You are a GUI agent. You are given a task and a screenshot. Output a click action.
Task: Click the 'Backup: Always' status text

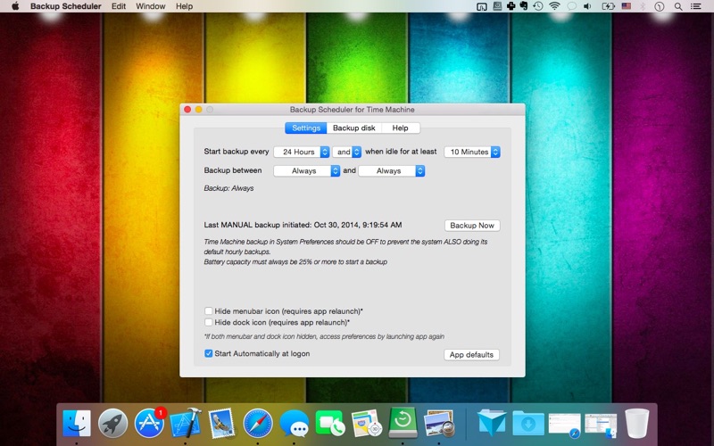228,188
